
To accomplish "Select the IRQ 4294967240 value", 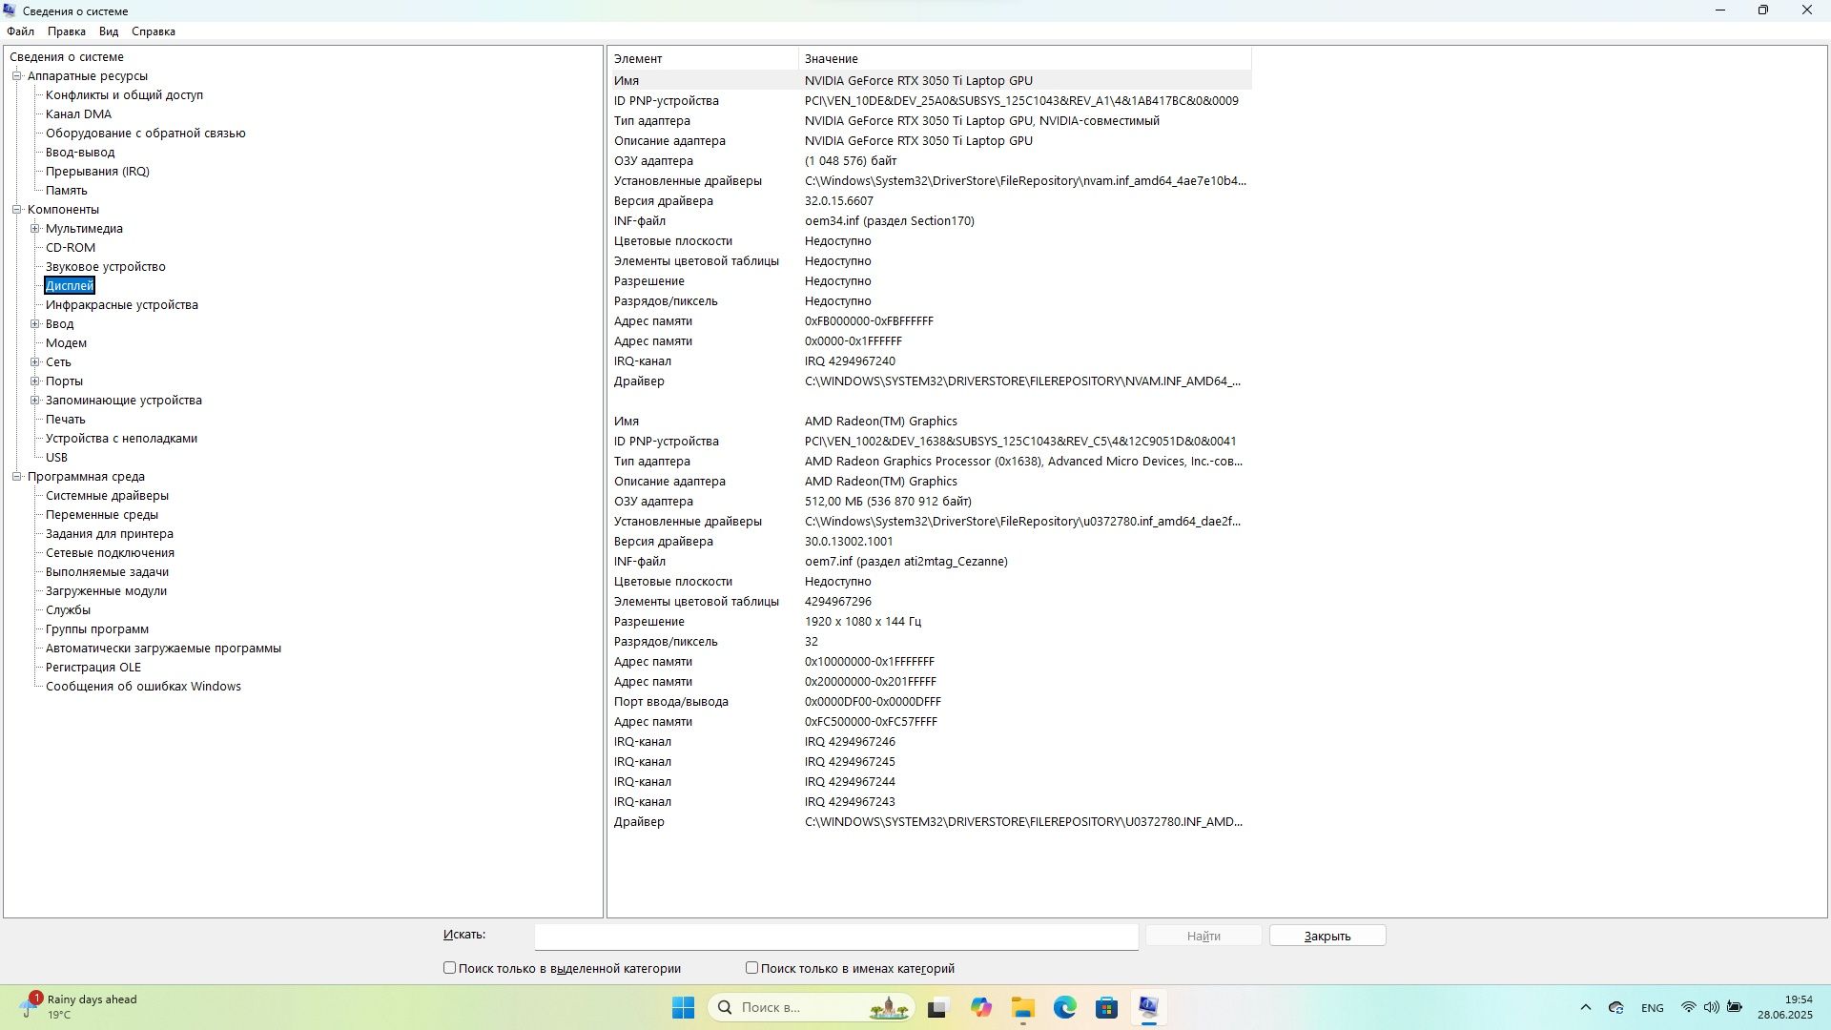I will (x=850, y=361).
